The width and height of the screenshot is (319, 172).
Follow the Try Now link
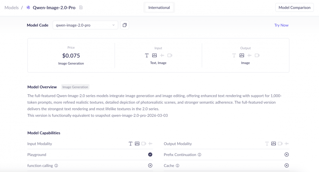pos(281,25)
